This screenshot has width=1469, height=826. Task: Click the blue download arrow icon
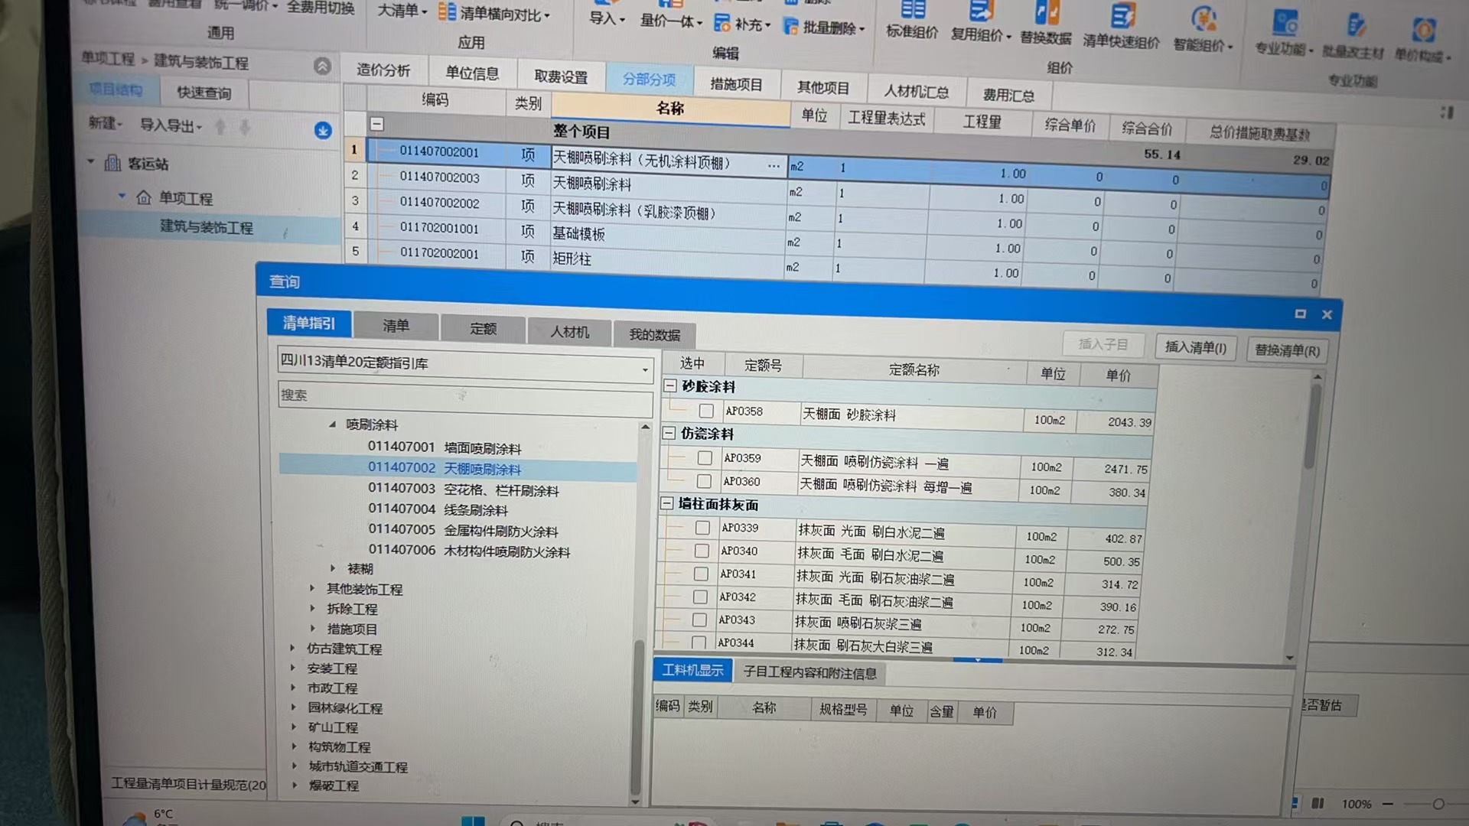pyautogui.click(x=323, y=131)
